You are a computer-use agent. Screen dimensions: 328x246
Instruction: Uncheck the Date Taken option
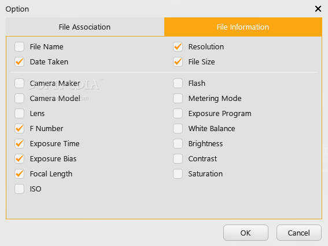20,62
